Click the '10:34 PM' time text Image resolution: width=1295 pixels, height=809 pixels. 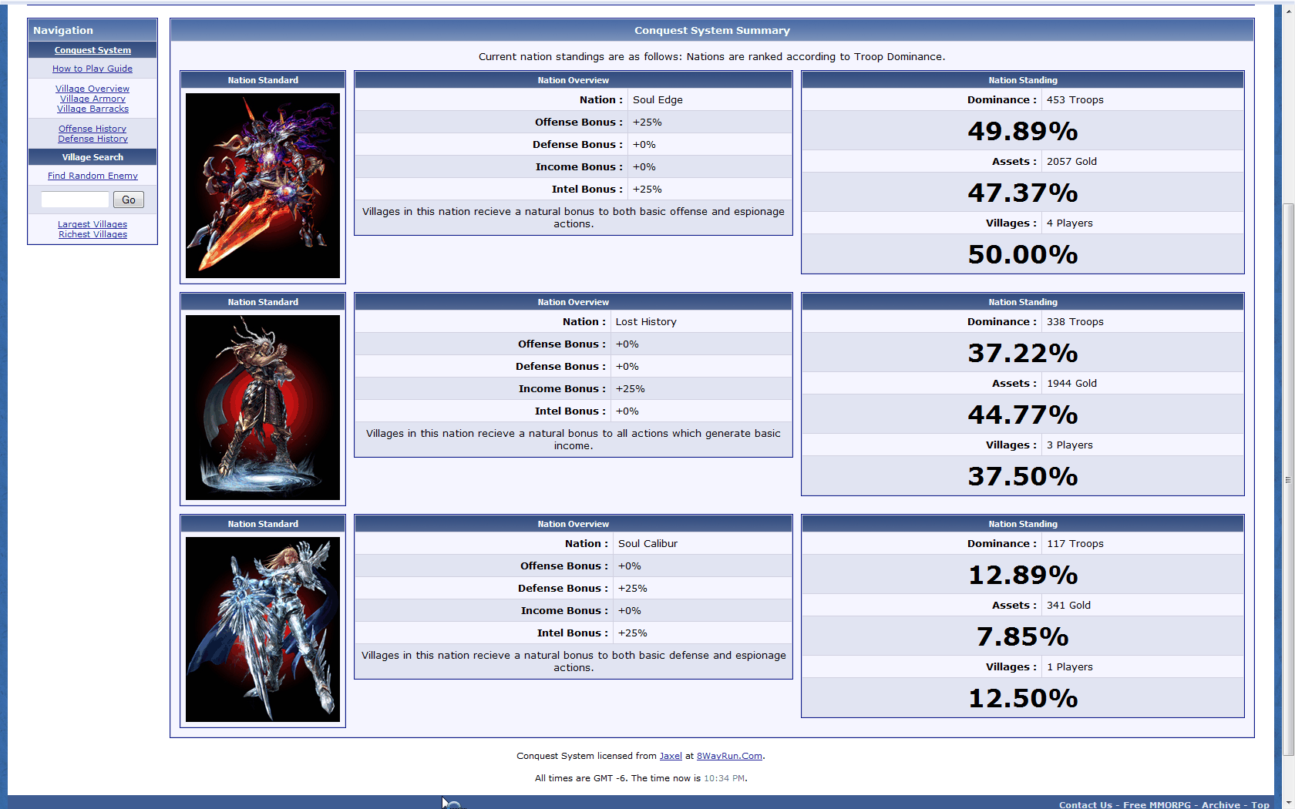[x=724, y=778]
